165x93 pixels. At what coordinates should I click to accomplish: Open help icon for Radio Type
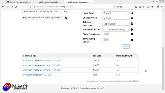pos(132,13)
